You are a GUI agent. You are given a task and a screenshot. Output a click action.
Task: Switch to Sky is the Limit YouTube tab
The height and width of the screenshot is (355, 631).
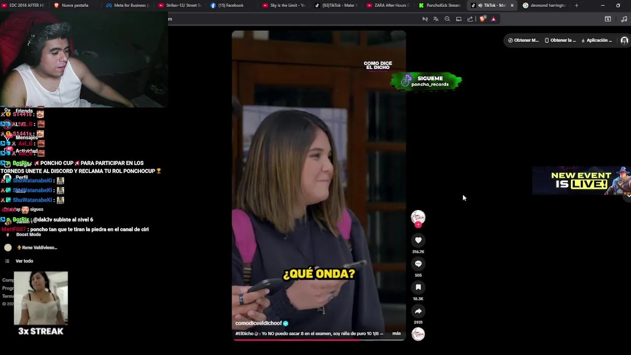point(283,5)
